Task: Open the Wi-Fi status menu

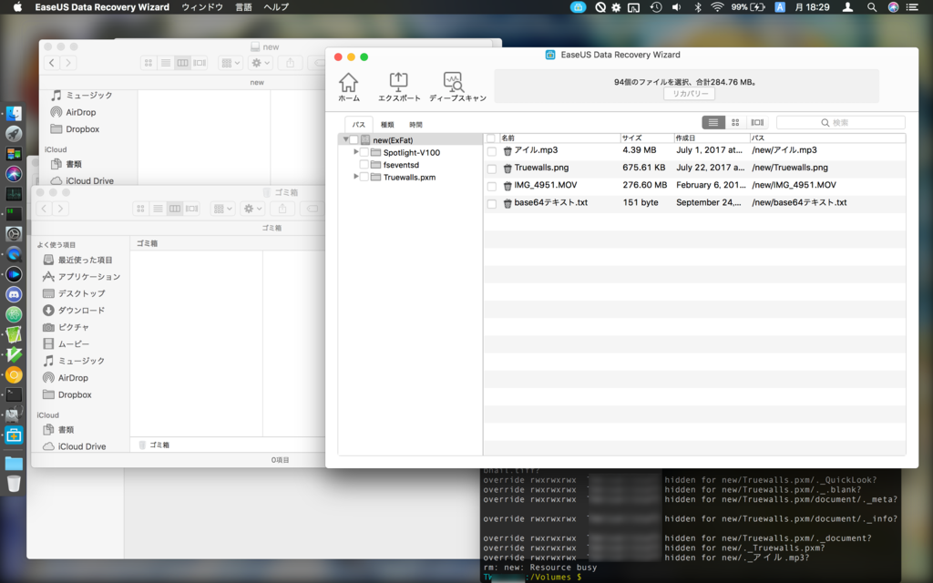Action: point(718,7)
